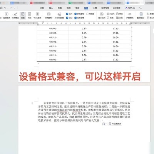Open the undo history dropdown arrow
Image resolution: width=154 pixels, height=154 pixels.
pos(7,8)
